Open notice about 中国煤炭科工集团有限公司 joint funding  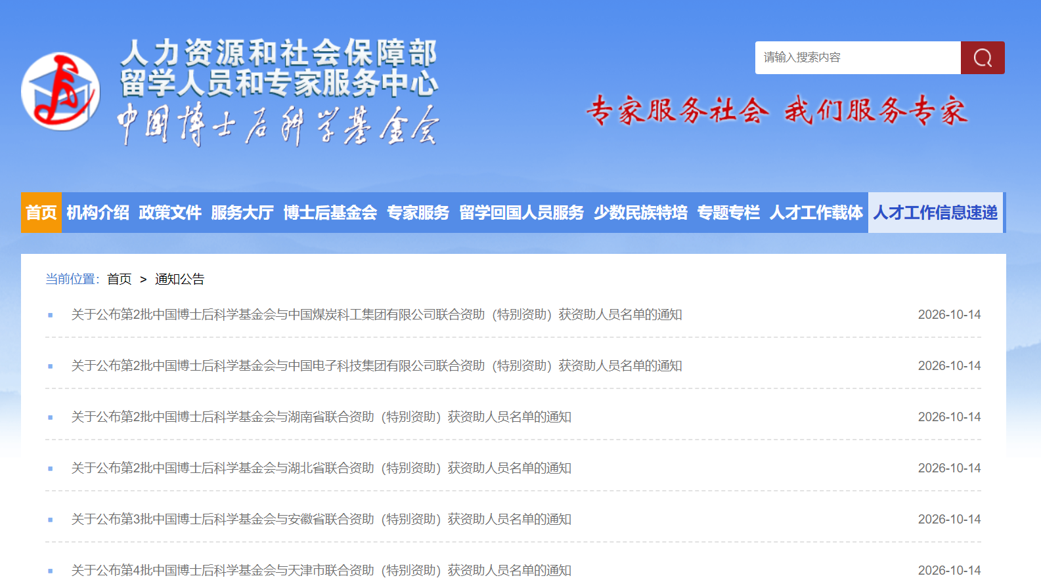click(x=377, y=315)
